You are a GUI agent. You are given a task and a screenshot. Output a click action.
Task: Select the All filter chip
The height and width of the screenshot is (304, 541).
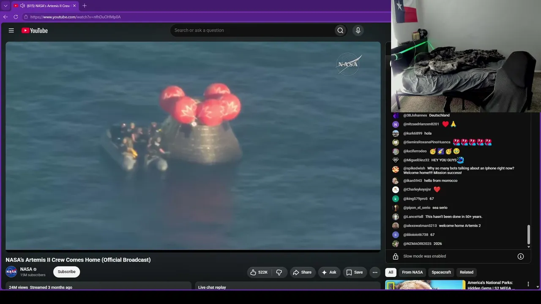(x=391, y=272)
